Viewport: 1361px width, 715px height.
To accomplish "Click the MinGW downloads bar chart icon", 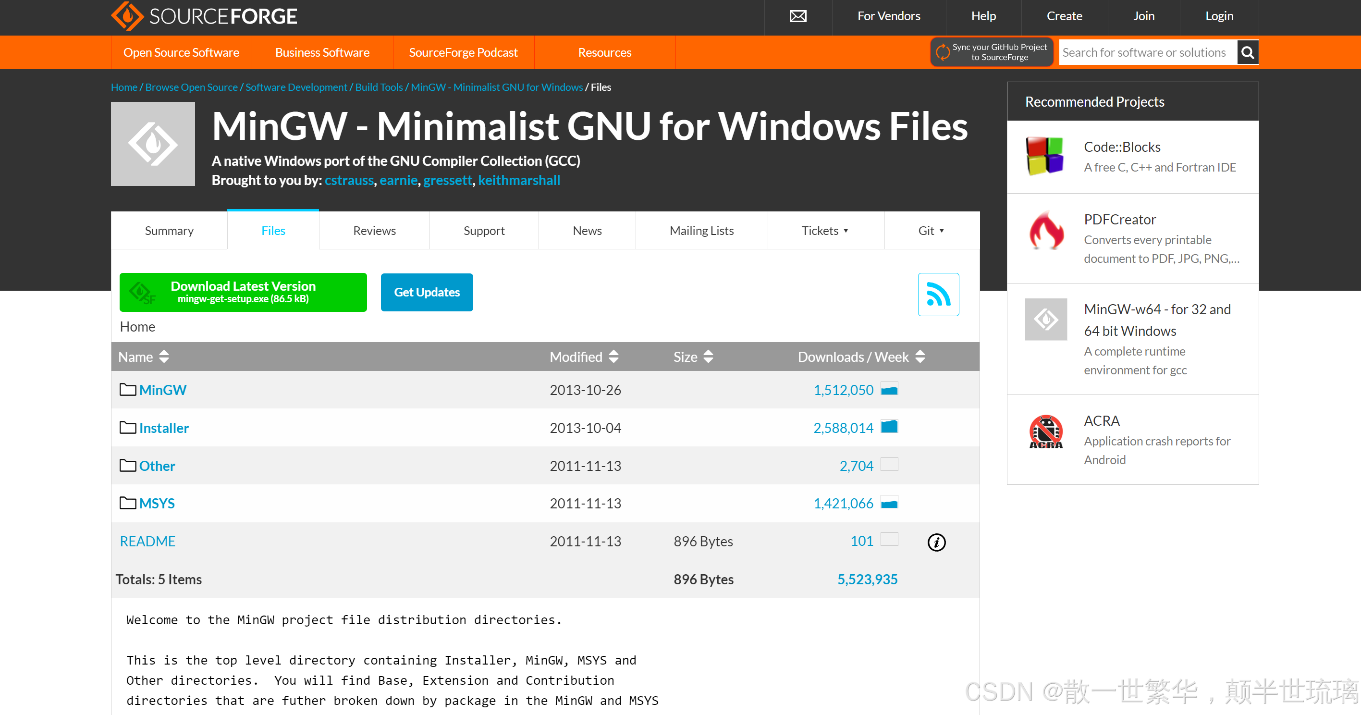I will point(889,389).
